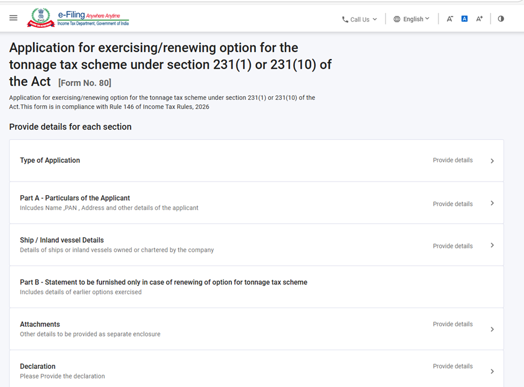Viewport: 524px width, 387px height.
Task: Toggle high contrast mode
Action: point(501,19)
